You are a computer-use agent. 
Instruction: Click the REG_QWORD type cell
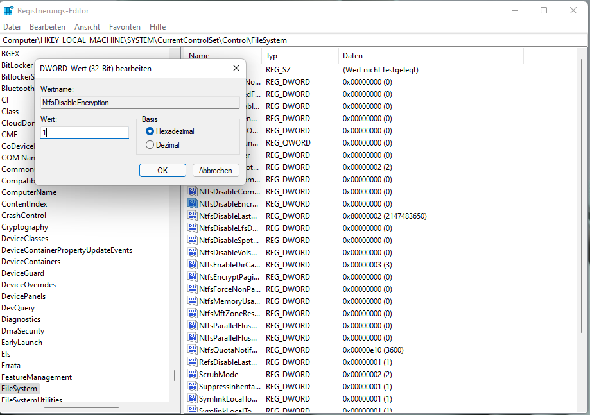coord(288,143)
